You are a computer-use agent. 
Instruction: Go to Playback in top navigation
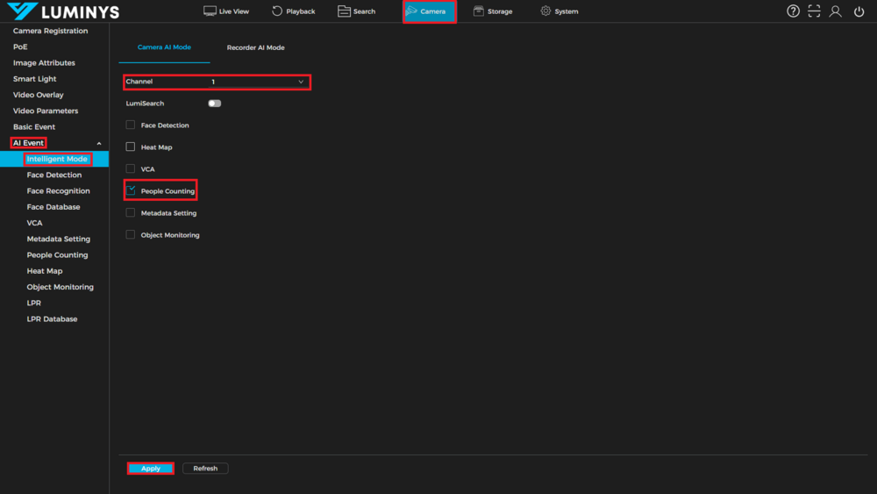[x=293, y=11]
